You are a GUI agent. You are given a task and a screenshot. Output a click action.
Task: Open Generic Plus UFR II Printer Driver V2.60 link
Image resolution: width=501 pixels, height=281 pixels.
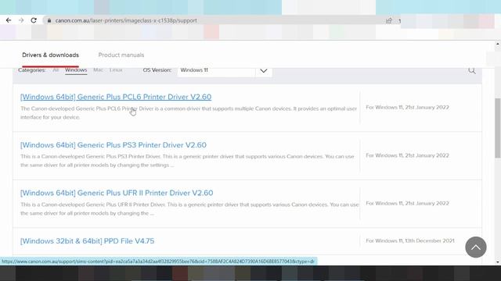click(x=117, y=193)
